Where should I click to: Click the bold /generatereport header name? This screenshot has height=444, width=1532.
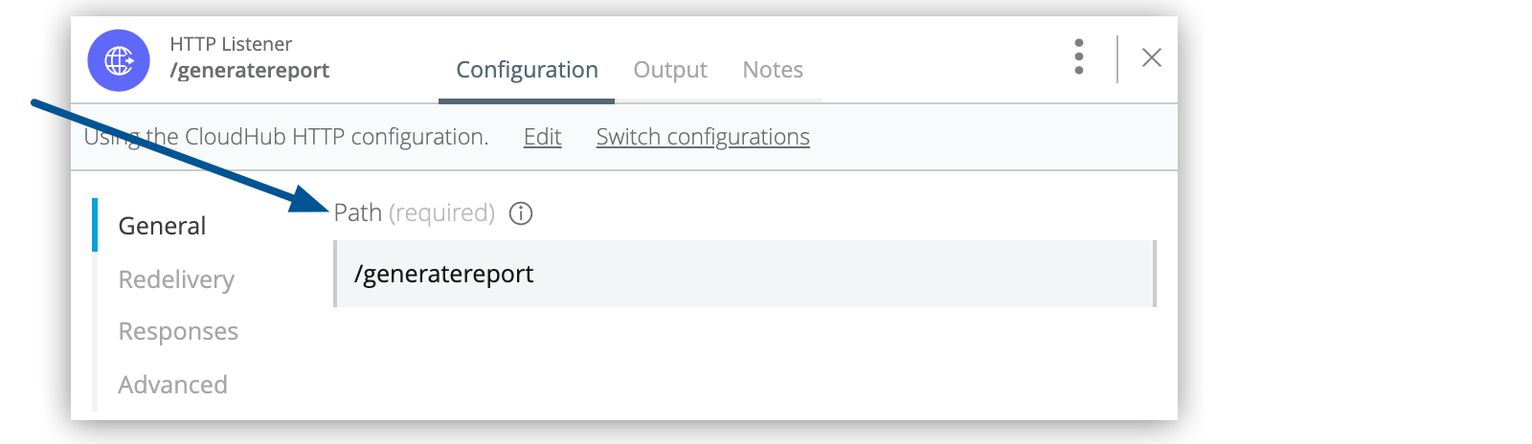tap(250, 70)
